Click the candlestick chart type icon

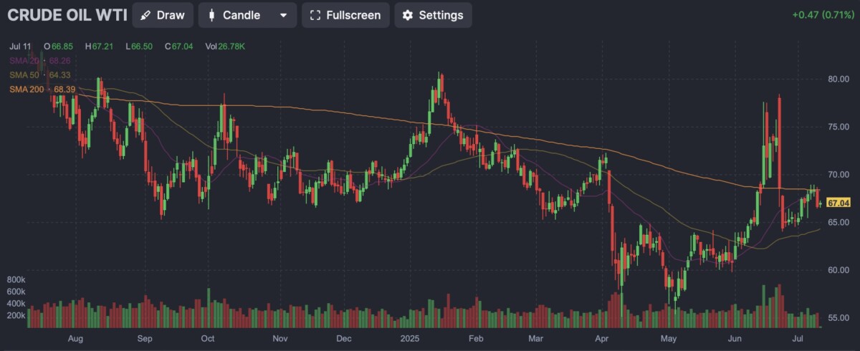click(212, 15)
